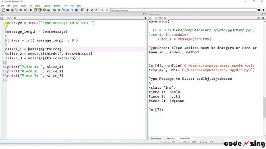Click code line 5 'thirds = int('
This screenshot has height=149, width=266.
(x=42, y=41)
